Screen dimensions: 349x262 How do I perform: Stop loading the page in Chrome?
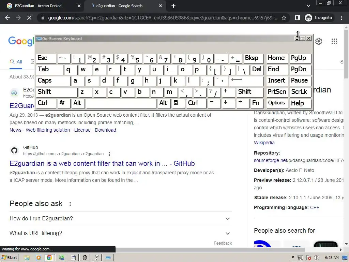(x=29, y=18)
